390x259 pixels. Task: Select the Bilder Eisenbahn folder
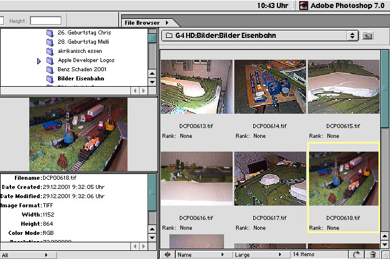[81, 79]
